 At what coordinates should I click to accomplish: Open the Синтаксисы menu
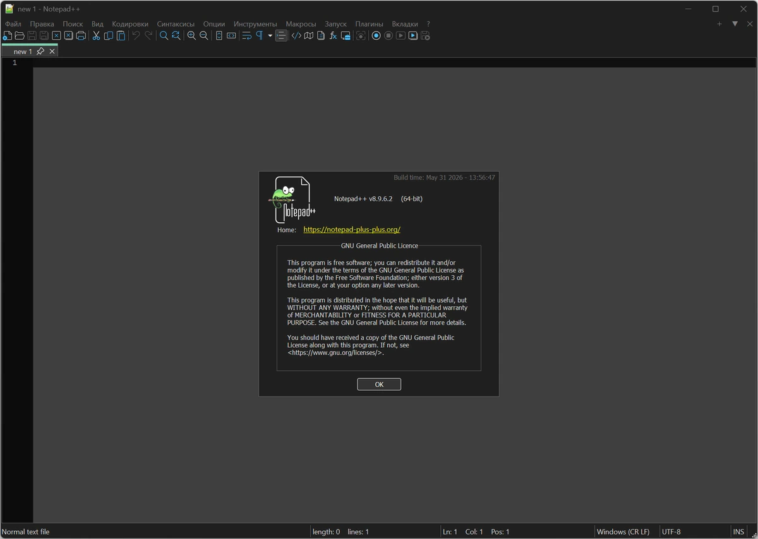[176, 24]
